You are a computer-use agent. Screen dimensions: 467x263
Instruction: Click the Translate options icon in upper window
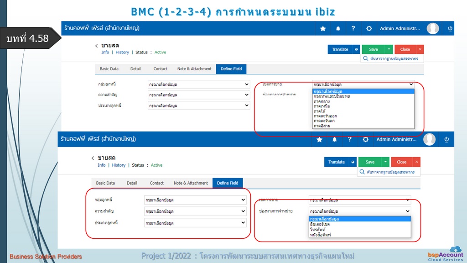(x=356, y=49)
